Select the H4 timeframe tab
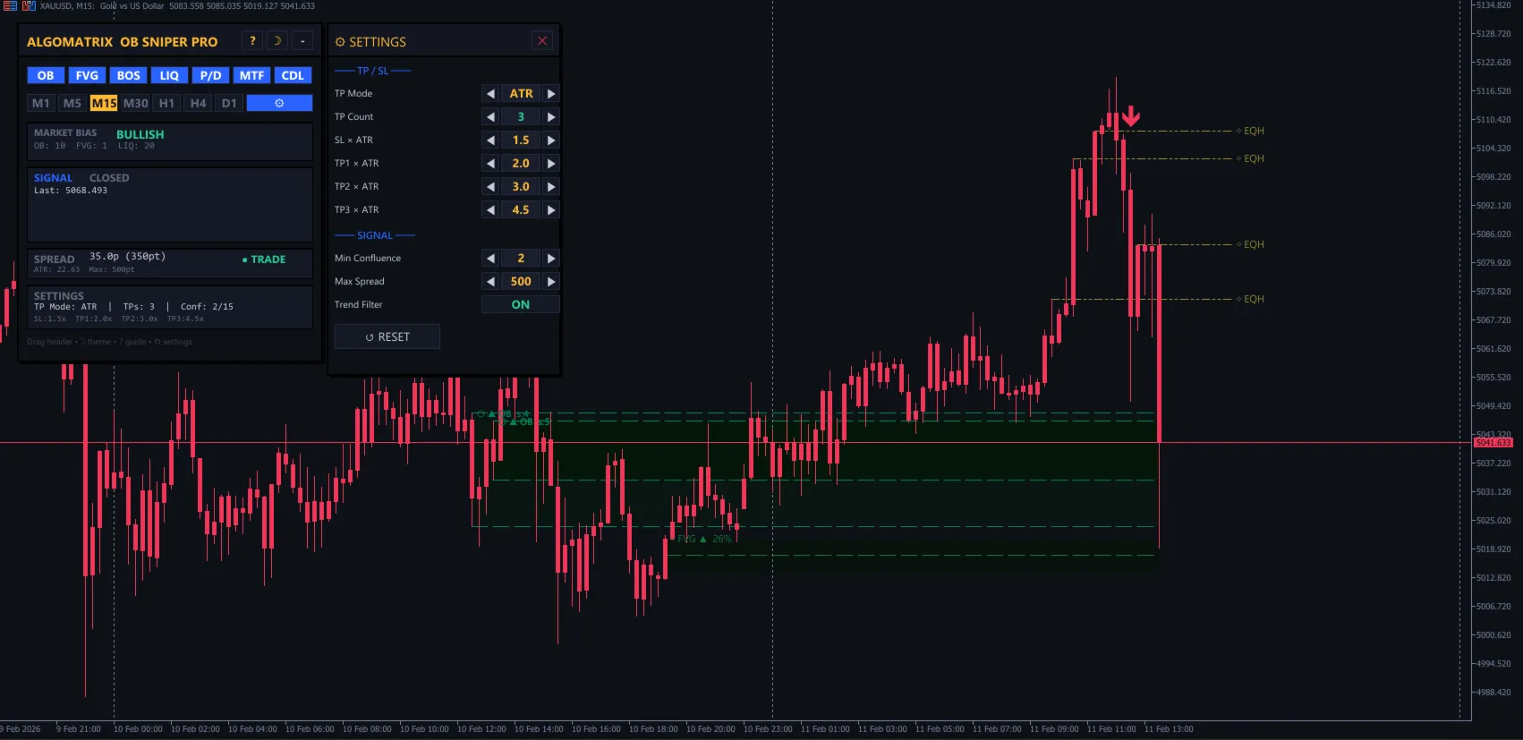The image size is (1523, 740). [198, 103]
